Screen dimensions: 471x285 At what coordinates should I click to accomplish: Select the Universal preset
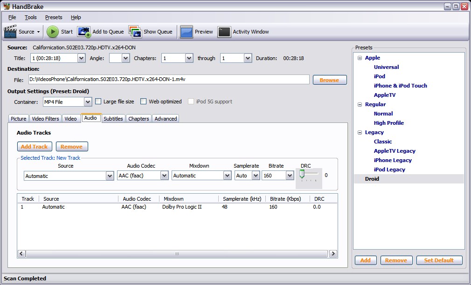(386, 67)
